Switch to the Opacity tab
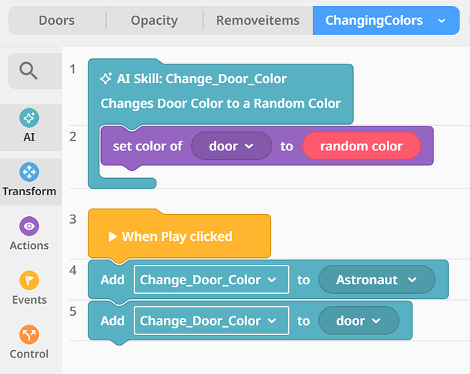 154,21
